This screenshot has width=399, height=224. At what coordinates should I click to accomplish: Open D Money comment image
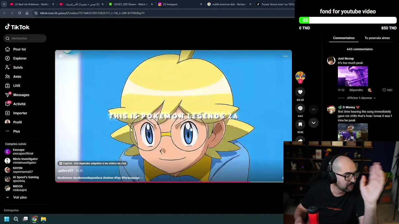[353, 132]
